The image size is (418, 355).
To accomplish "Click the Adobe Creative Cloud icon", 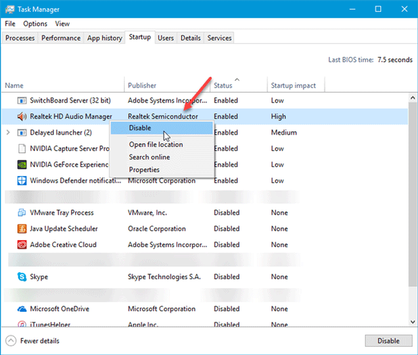I will (x=22, y=245).
